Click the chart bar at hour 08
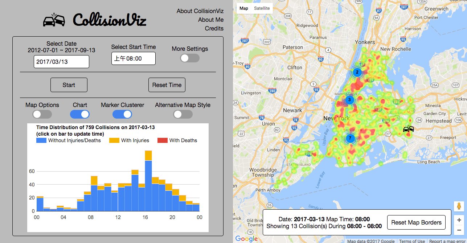This screenshot has width=467, height=243. 94,193
